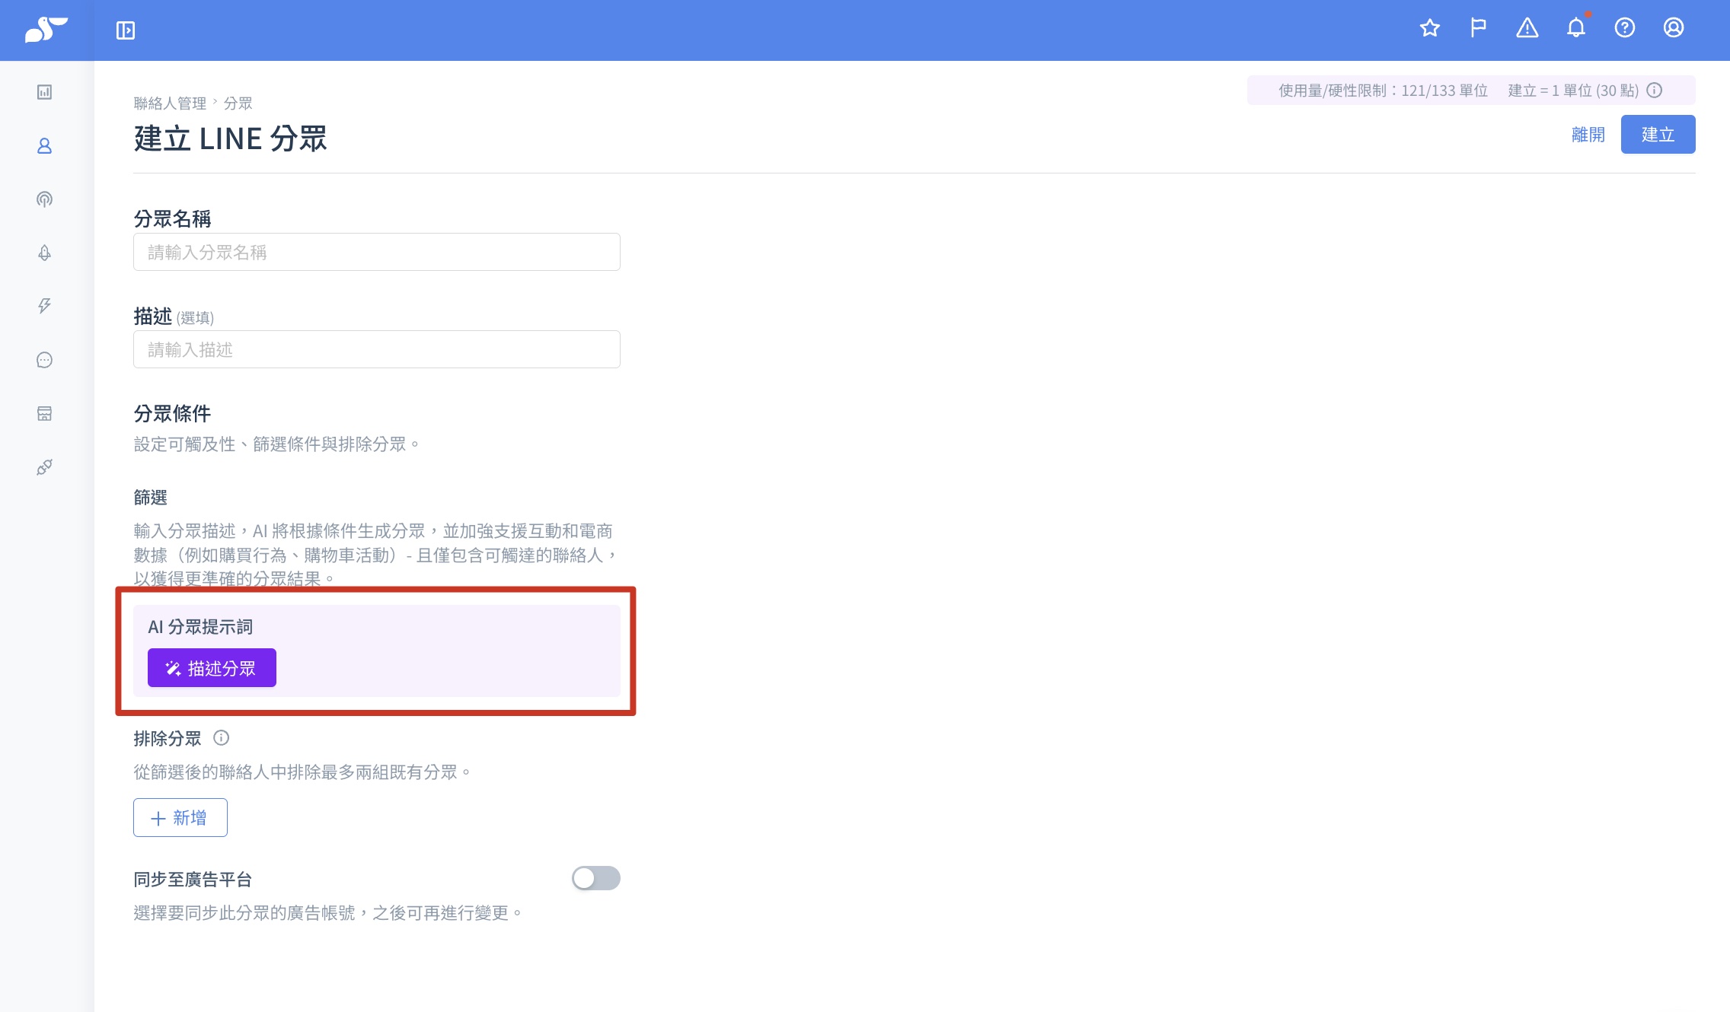1730x1012 pixels.
Task: Open the warning triangle alerts icon
Action: tap(1527, 28)
